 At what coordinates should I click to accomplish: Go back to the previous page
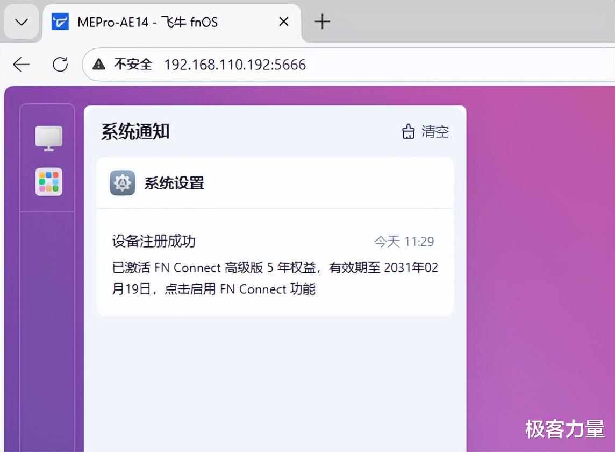pos(21,65)
